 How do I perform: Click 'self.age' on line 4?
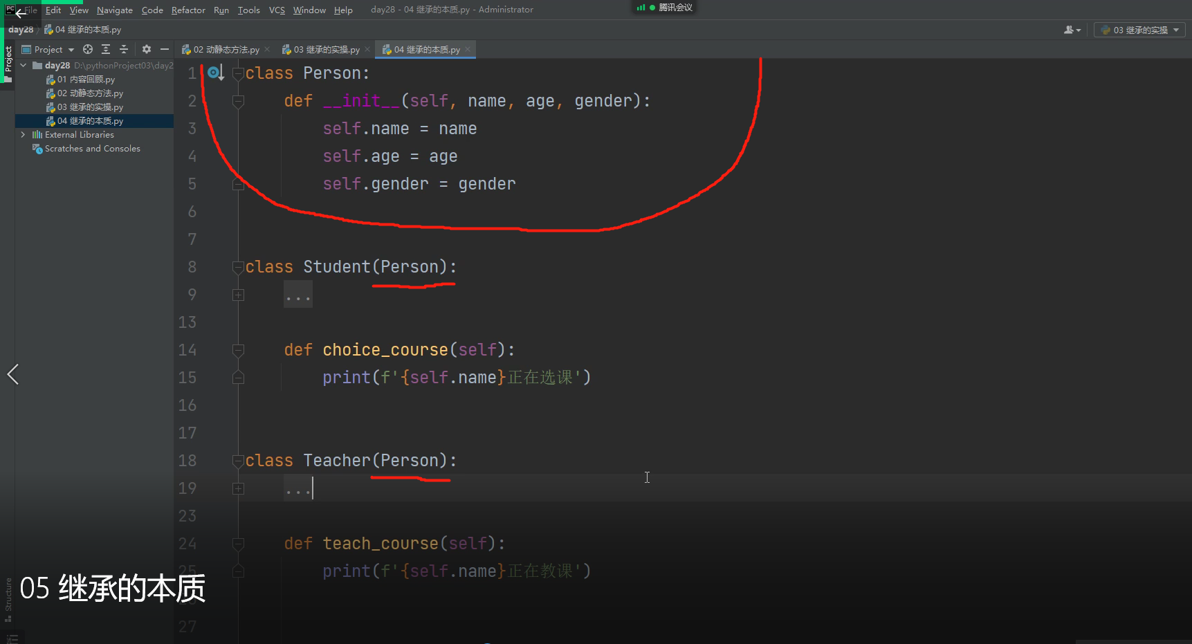(x=361, y=156)
